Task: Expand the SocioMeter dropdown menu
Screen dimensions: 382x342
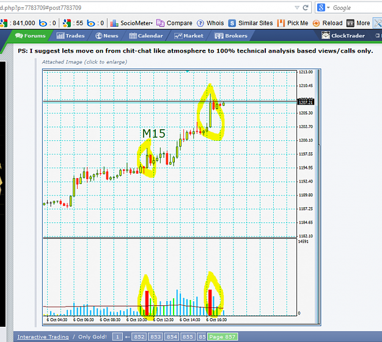Action: coord(152,23)
